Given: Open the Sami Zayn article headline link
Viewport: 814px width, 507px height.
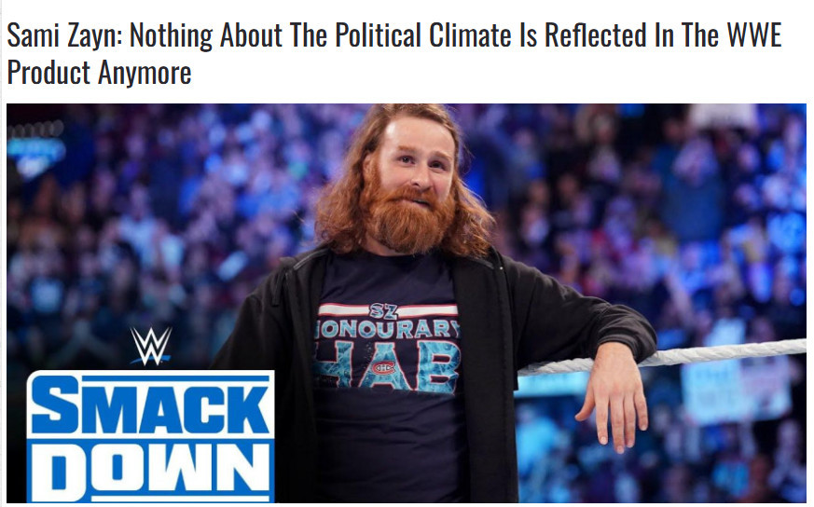Looking at the screenshot, I should 394,53.
